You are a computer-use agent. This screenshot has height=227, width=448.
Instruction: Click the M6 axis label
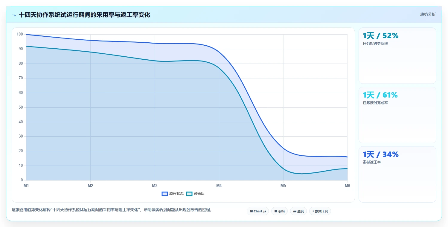[347, 186]
